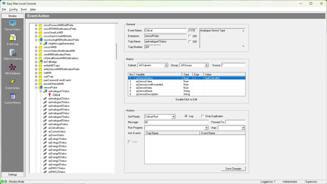Viewport: 327px width, 184px height.
Task: Expand the powerEthernetMIB tree node
Action: (36, 84)
